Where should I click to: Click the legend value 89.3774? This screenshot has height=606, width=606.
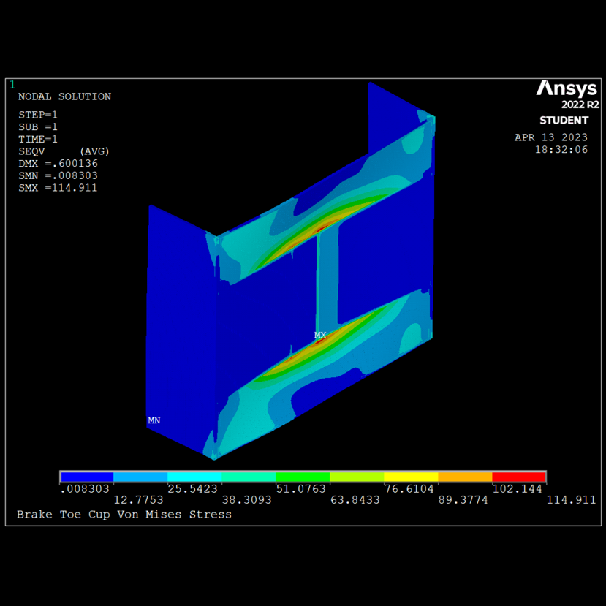click(463, 500)
